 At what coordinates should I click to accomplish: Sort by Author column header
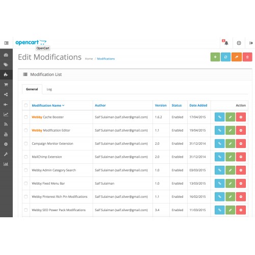[100, 106]
